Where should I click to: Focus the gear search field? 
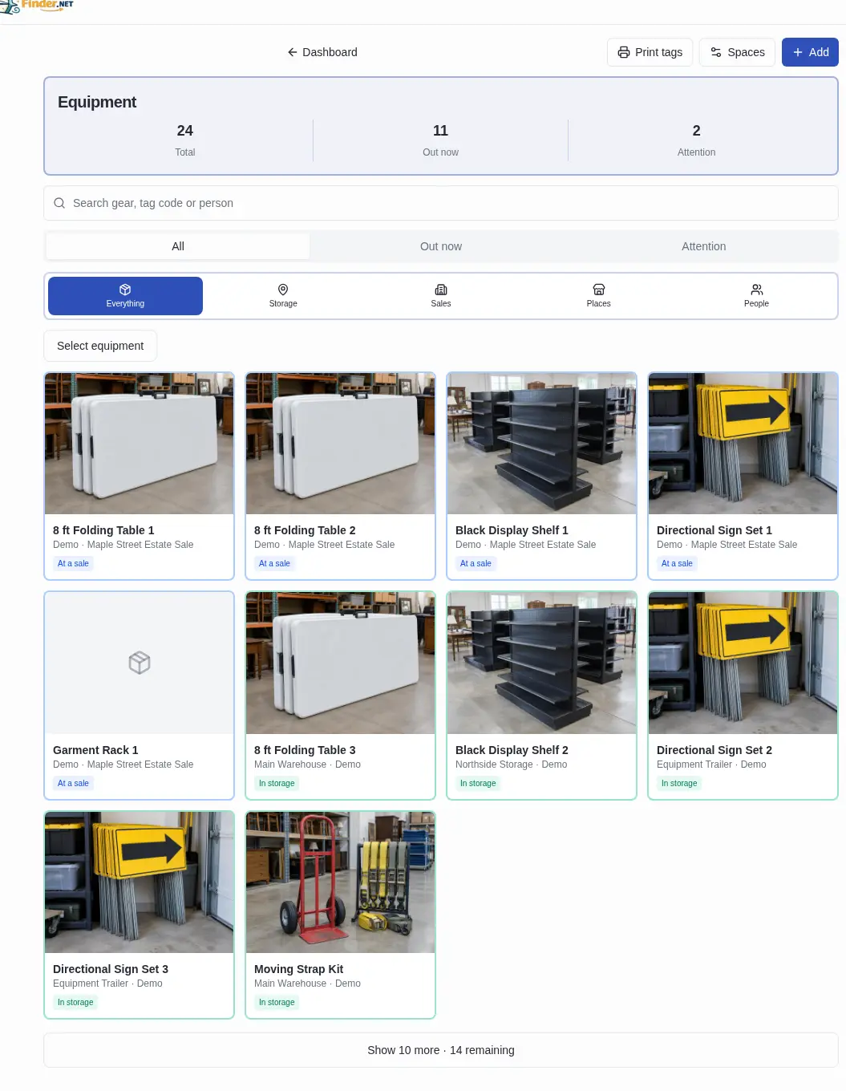pos(441,203)
